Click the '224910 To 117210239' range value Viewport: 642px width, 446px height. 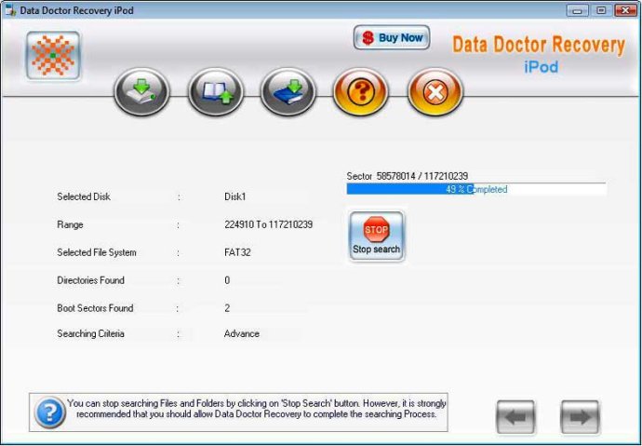point(268,224)
